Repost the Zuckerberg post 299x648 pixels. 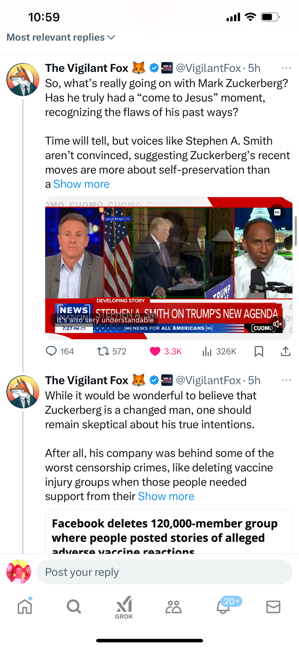[104, 351]
